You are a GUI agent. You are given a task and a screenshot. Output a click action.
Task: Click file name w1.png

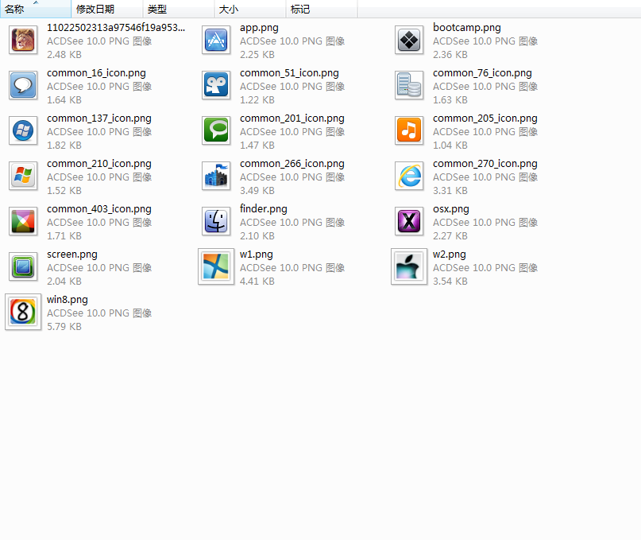pos(257,254)
